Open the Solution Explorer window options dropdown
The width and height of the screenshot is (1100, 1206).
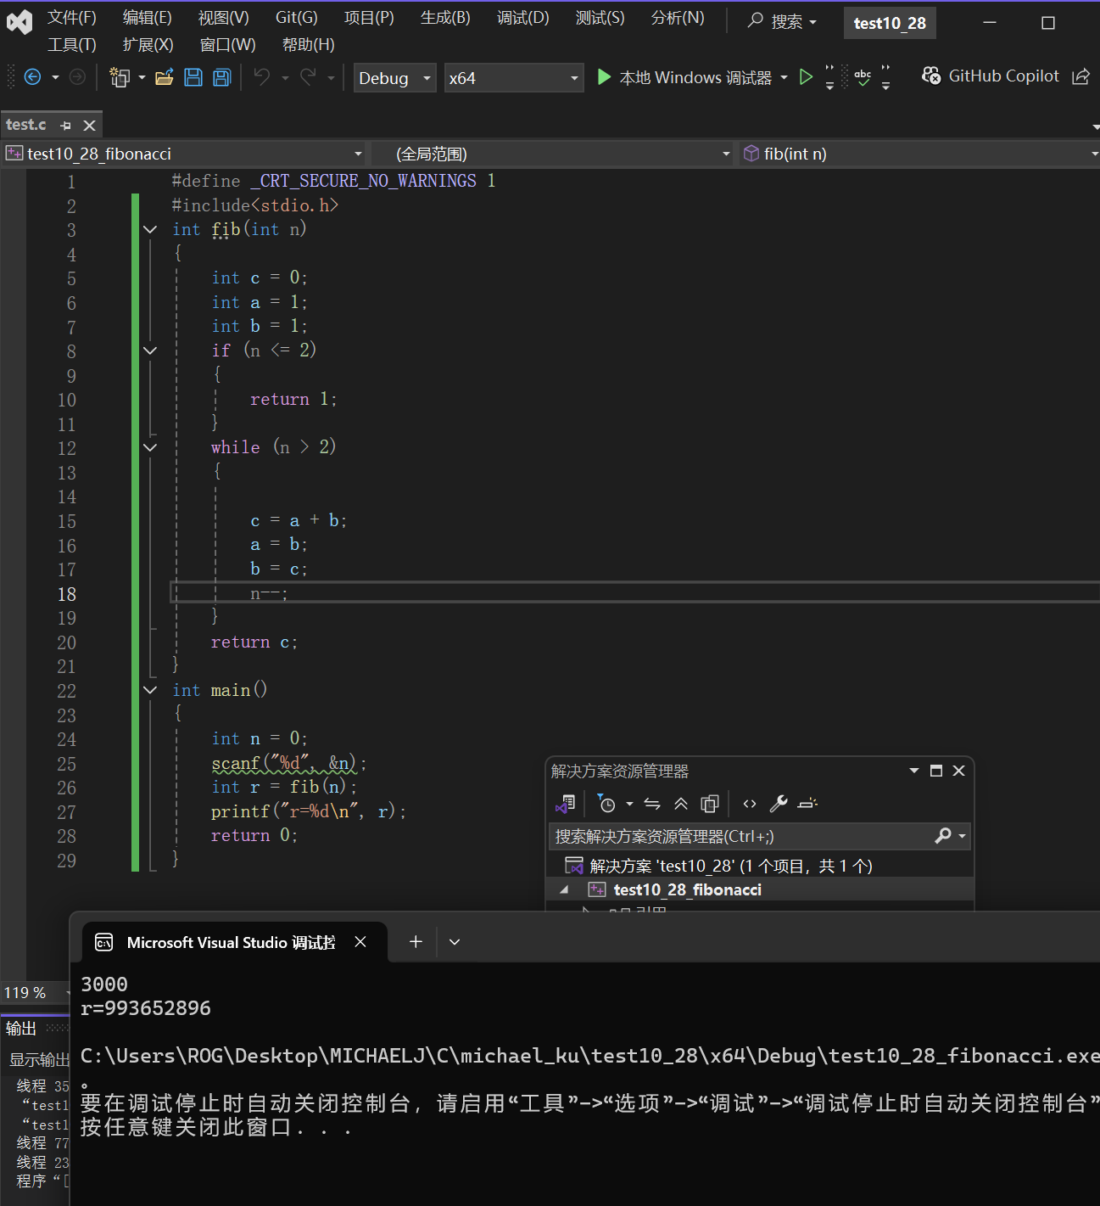[914, 771]
